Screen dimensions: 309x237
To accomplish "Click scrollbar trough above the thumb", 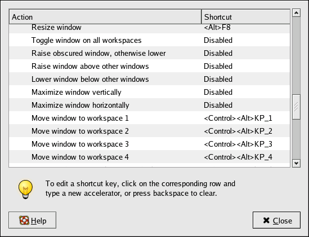I will (296, 55).
